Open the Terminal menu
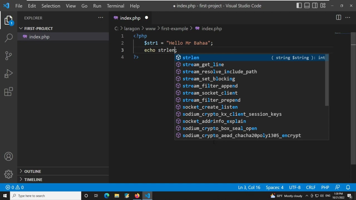Viewport: 356px width, 200px height. 115,6
